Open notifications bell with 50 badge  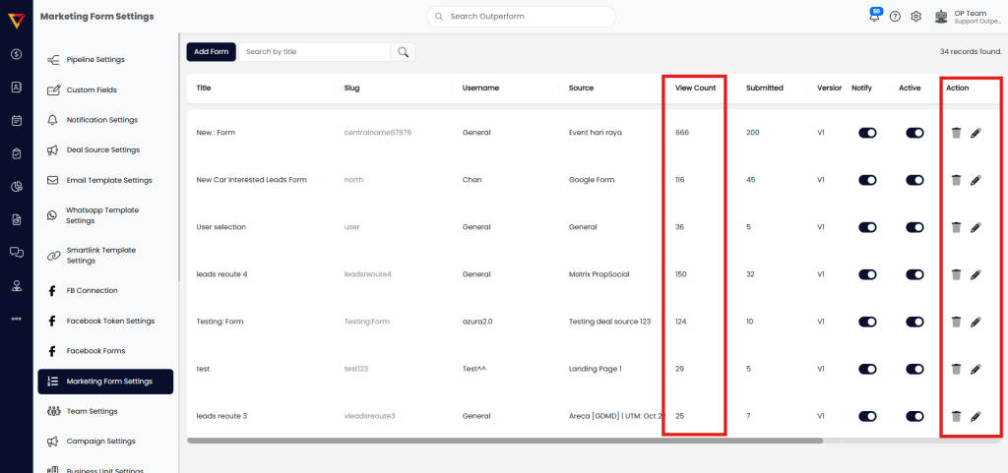873,17
